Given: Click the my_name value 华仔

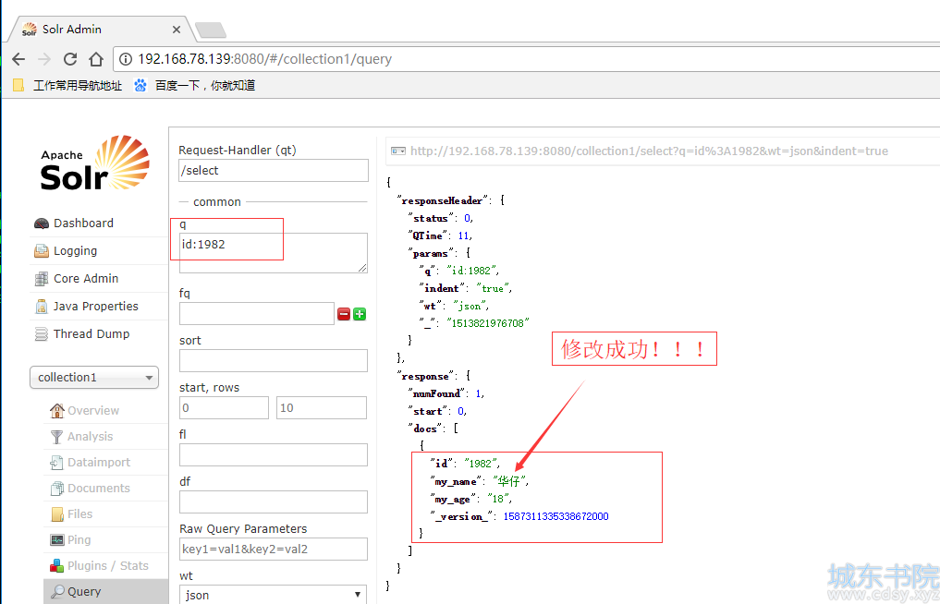Looking at the screenshot, I should 511,480.
